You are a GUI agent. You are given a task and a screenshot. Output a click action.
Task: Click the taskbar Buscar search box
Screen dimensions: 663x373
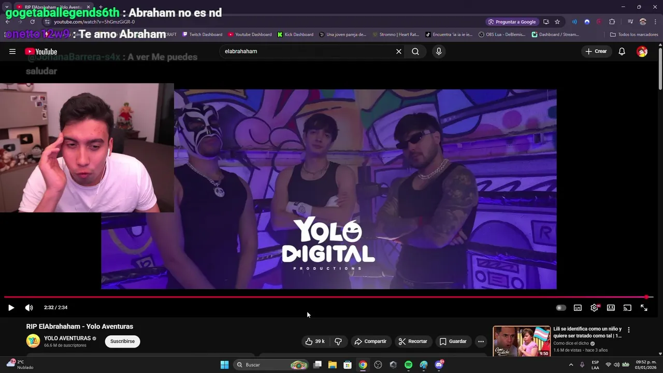coord(270,365)
